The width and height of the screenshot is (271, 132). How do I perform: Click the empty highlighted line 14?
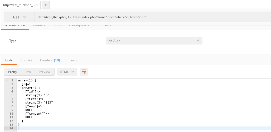coord(144,128)
